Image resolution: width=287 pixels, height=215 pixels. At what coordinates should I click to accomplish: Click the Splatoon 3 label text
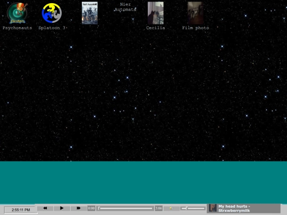(x=52, y=28)
